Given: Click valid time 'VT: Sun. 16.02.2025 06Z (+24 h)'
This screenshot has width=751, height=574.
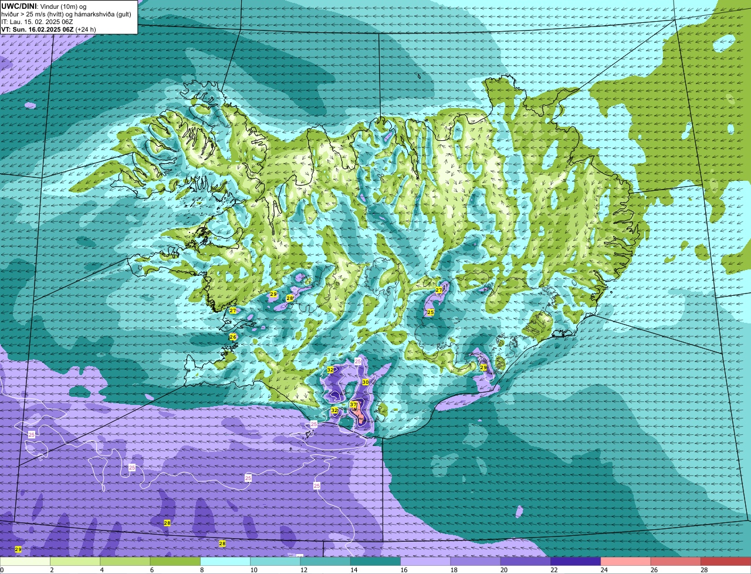Looking at the screenshot, I should (x=49, y=29).
